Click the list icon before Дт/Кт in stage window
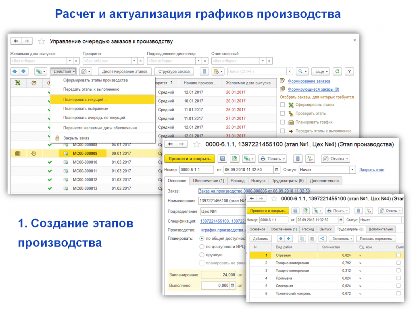413x309 pixels. click(298, 159)
